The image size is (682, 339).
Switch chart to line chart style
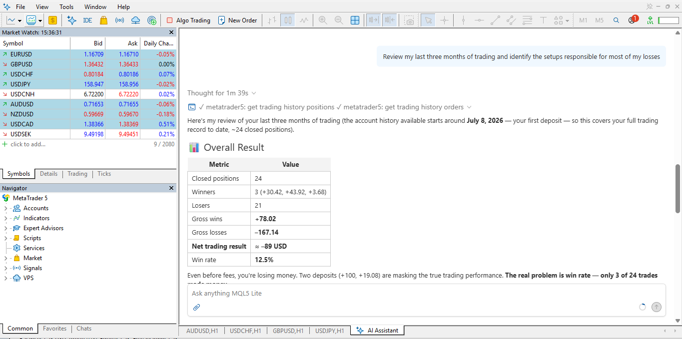304,20
